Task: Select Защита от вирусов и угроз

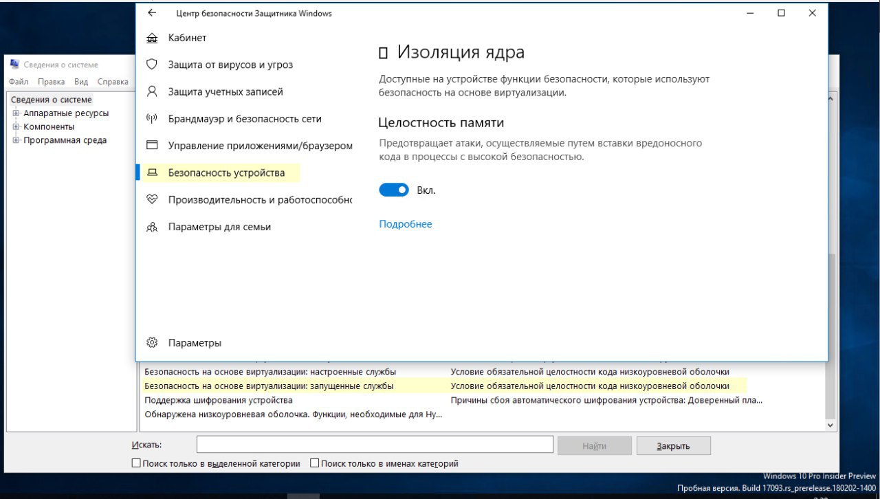Action: click(x=230, y=65)
